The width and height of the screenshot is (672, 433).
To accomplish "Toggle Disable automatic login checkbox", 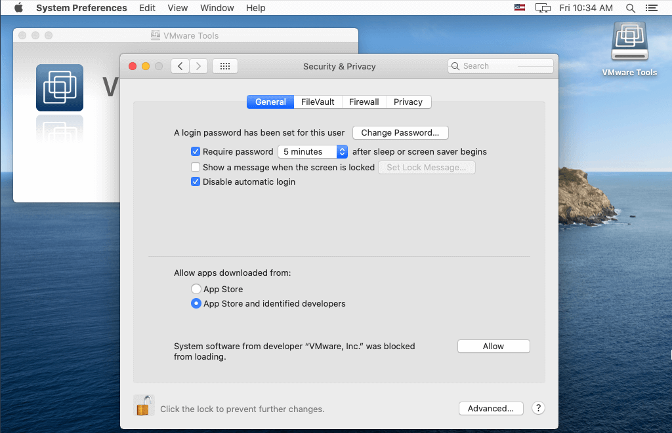I will tap(196, 181).
